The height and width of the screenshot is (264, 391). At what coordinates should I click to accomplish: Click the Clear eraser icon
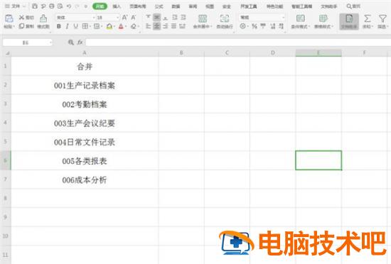tap(134, 26)
